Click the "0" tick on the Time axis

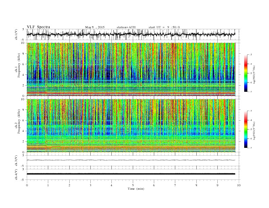[x=27, y=185]
